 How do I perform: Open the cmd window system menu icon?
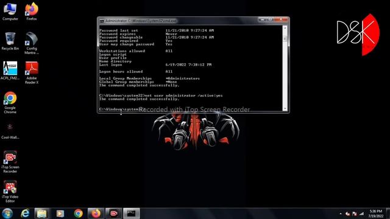102,21
